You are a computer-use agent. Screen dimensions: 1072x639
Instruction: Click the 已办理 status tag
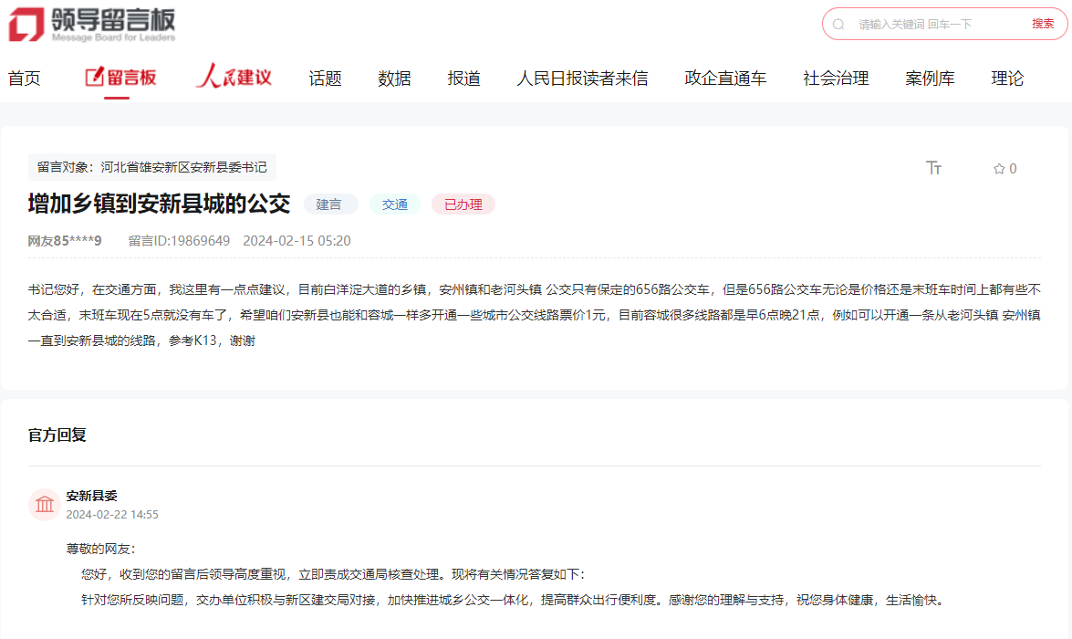tap(463, 204)
